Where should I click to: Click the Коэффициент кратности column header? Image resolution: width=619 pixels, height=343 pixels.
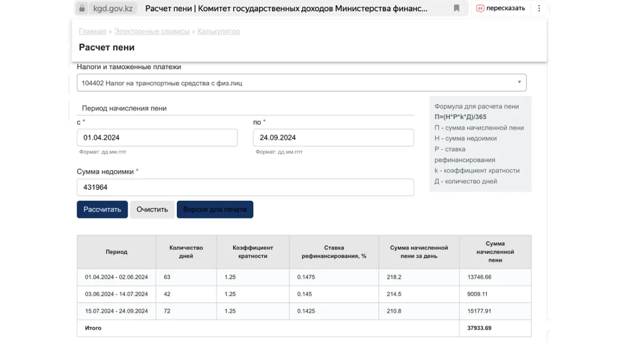(253, 252)
